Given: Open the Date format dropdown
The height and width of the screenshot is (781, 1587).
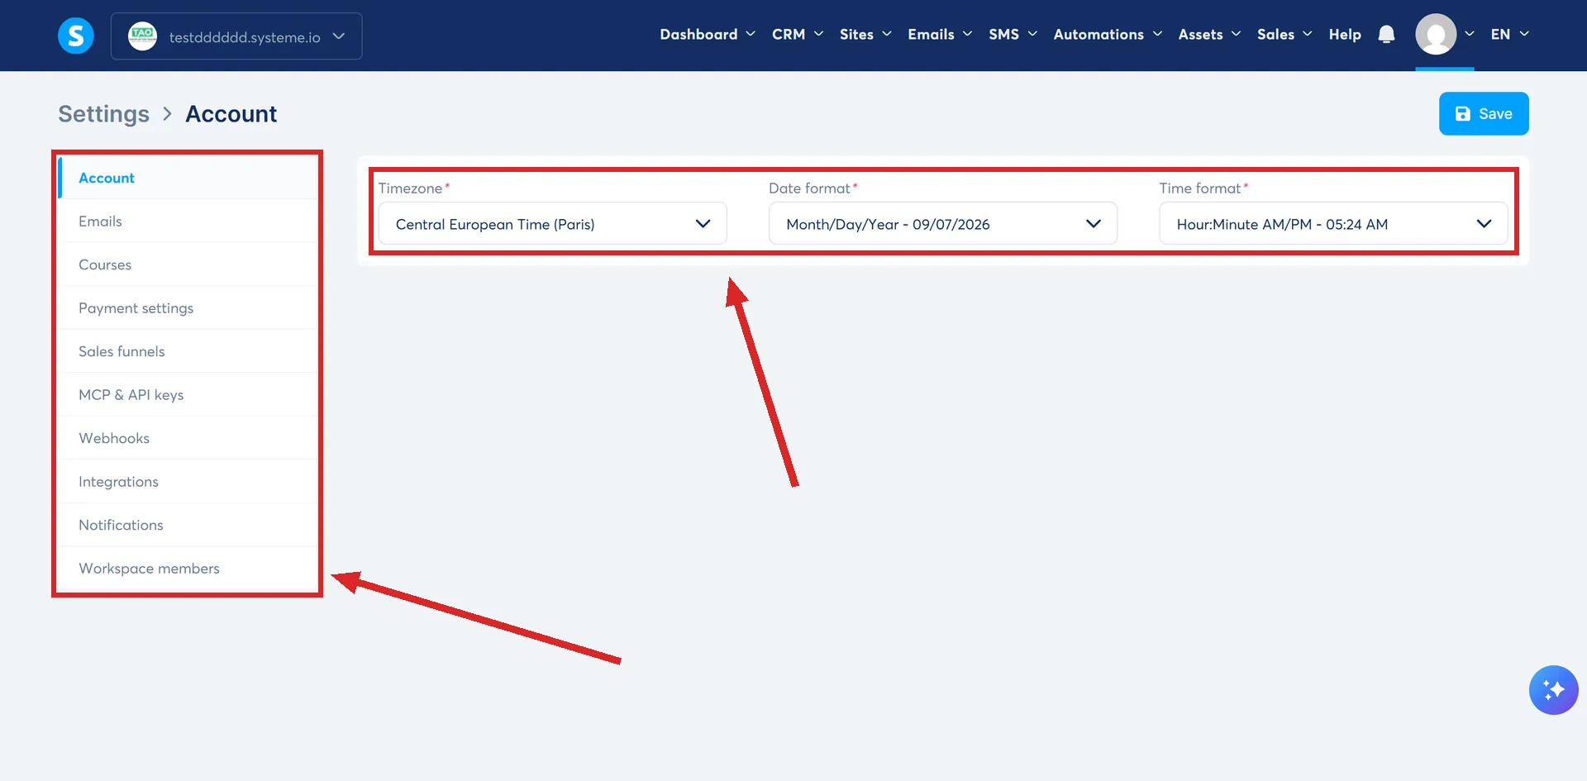Looking at the screenshot, I should 943,224.
